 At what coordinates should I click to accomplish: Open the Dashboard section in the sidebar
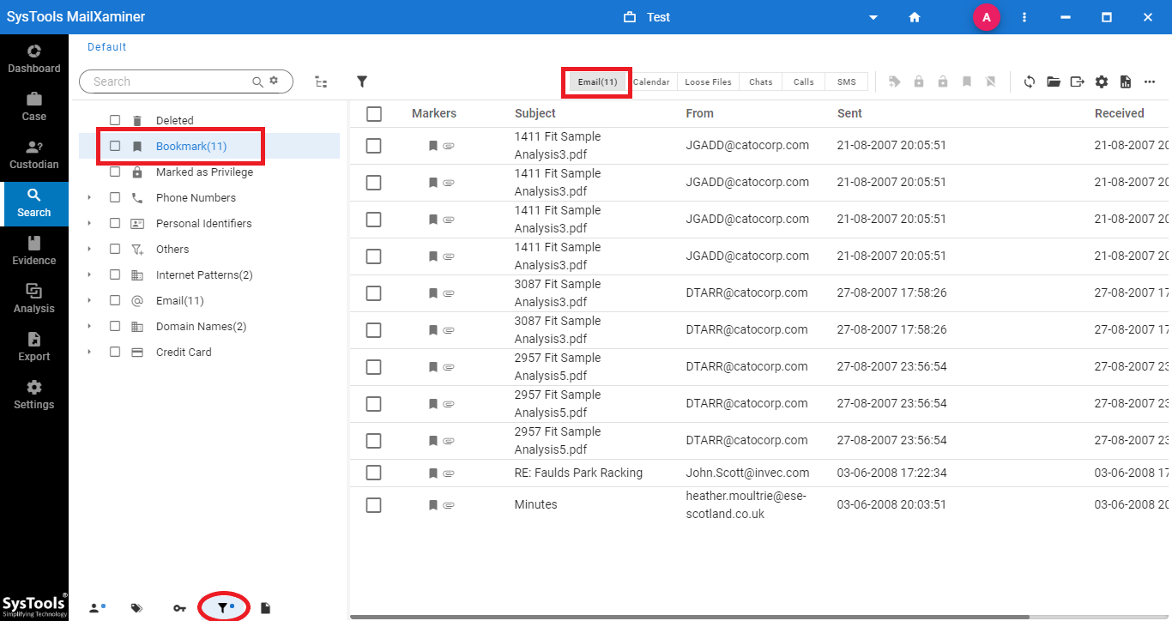point(34,58)
